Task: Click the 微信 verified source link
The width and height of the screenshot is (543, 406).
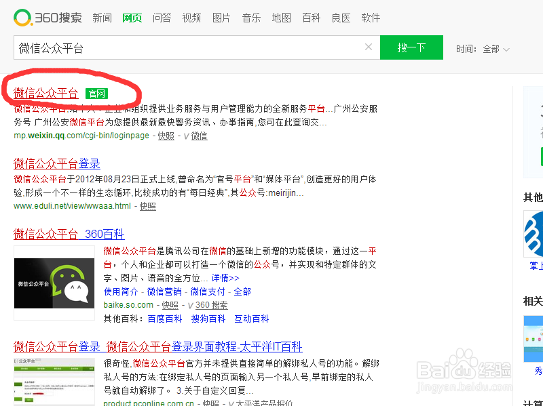Action: point(199,136)
